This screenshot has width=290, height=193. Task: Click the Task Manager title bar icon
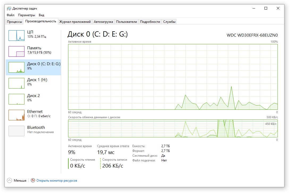click(x=9, y=8)
